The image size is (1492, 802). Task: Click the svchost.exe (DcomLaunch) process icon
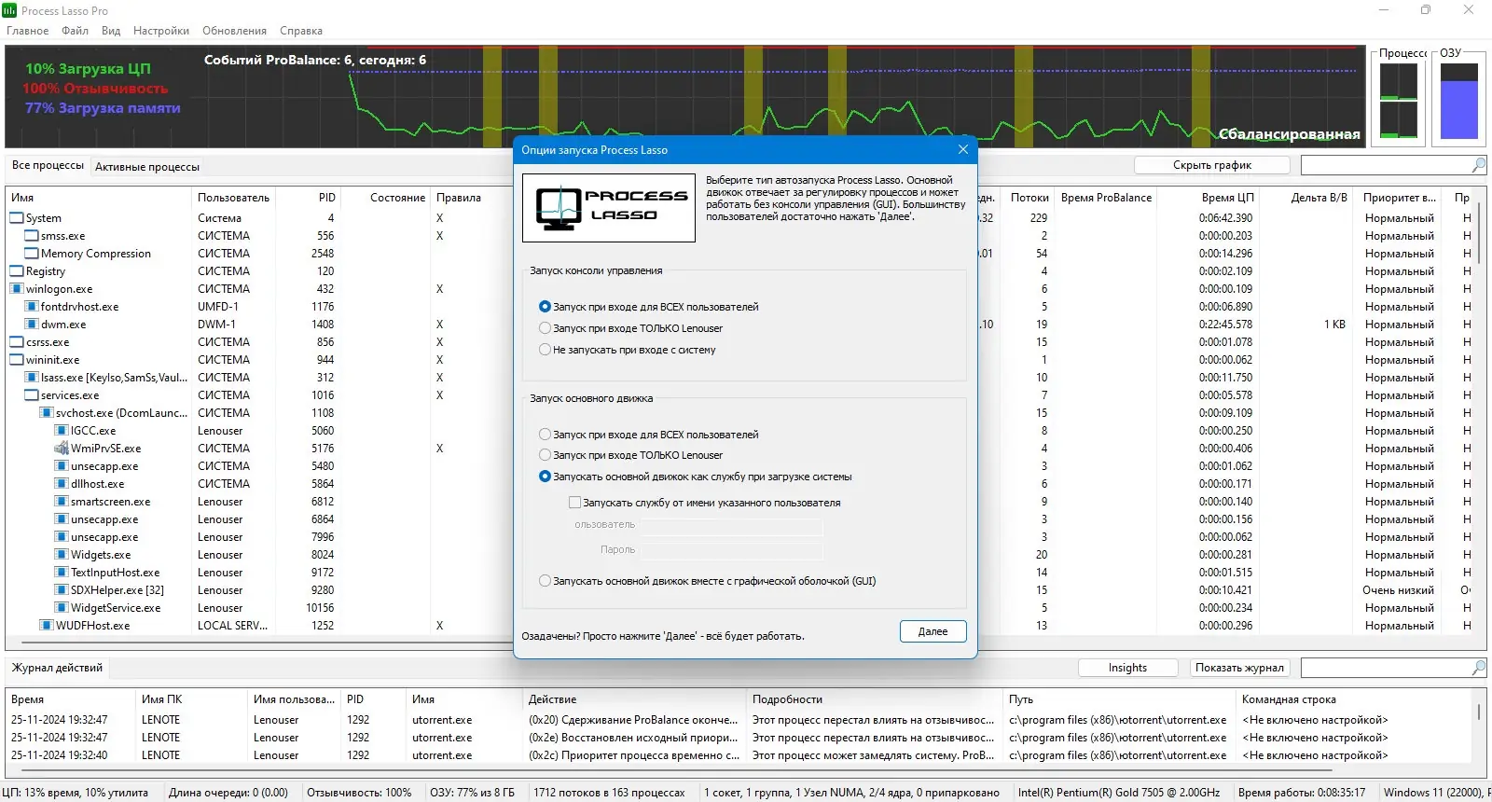tap(47, 413)
